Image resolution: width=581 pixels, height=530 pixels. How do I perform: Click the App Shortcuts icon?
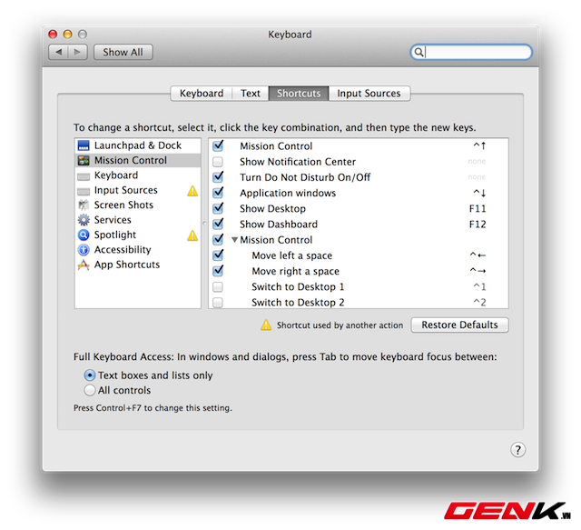84,265
